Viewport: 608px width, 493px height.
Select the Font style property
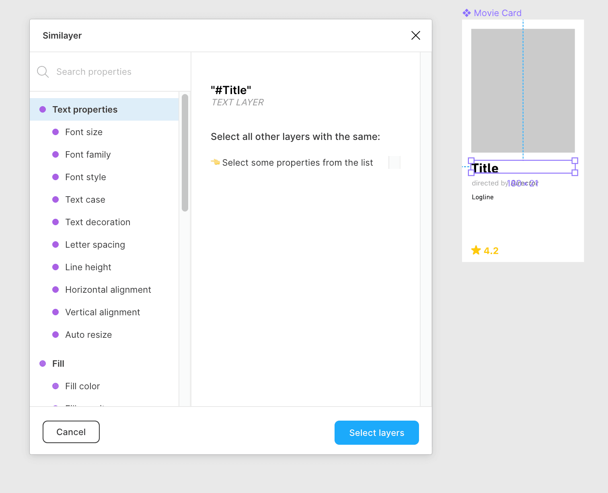pos(85,177)
